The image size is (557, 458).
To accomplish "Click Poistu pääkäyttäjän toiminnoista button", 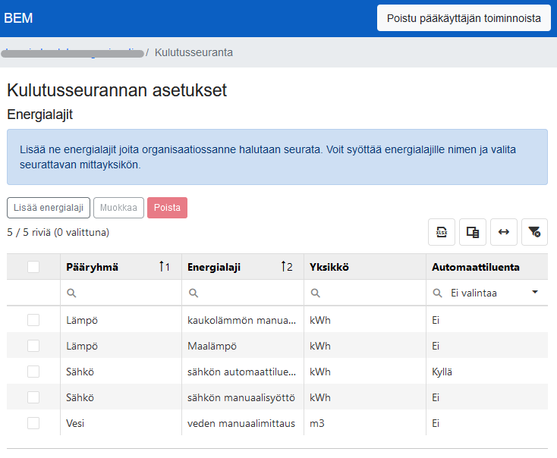I will click(464, 18).
